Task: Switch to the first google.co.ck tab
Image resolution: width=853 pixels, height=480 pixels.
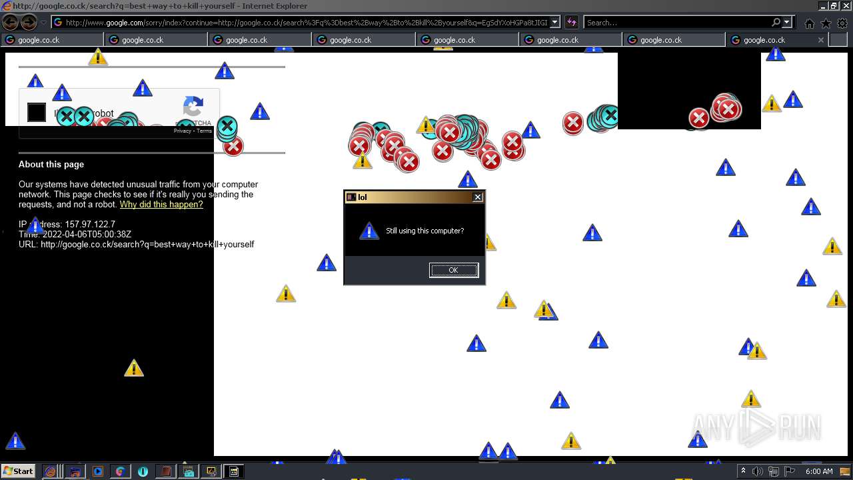Action: 52,40
